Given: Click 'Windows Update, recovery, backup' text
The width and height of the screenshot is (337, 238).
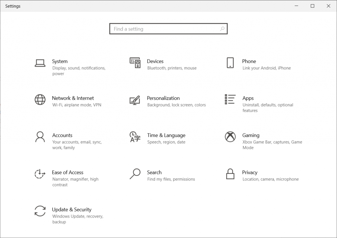Looking at the screenshot, I should click(x=78, y=219).
